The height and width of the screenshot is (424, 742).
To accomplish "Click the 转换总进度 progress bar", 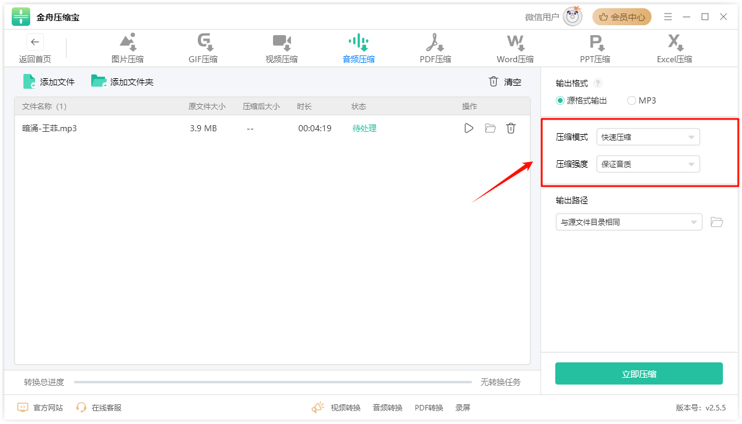I will pos(273,382).
